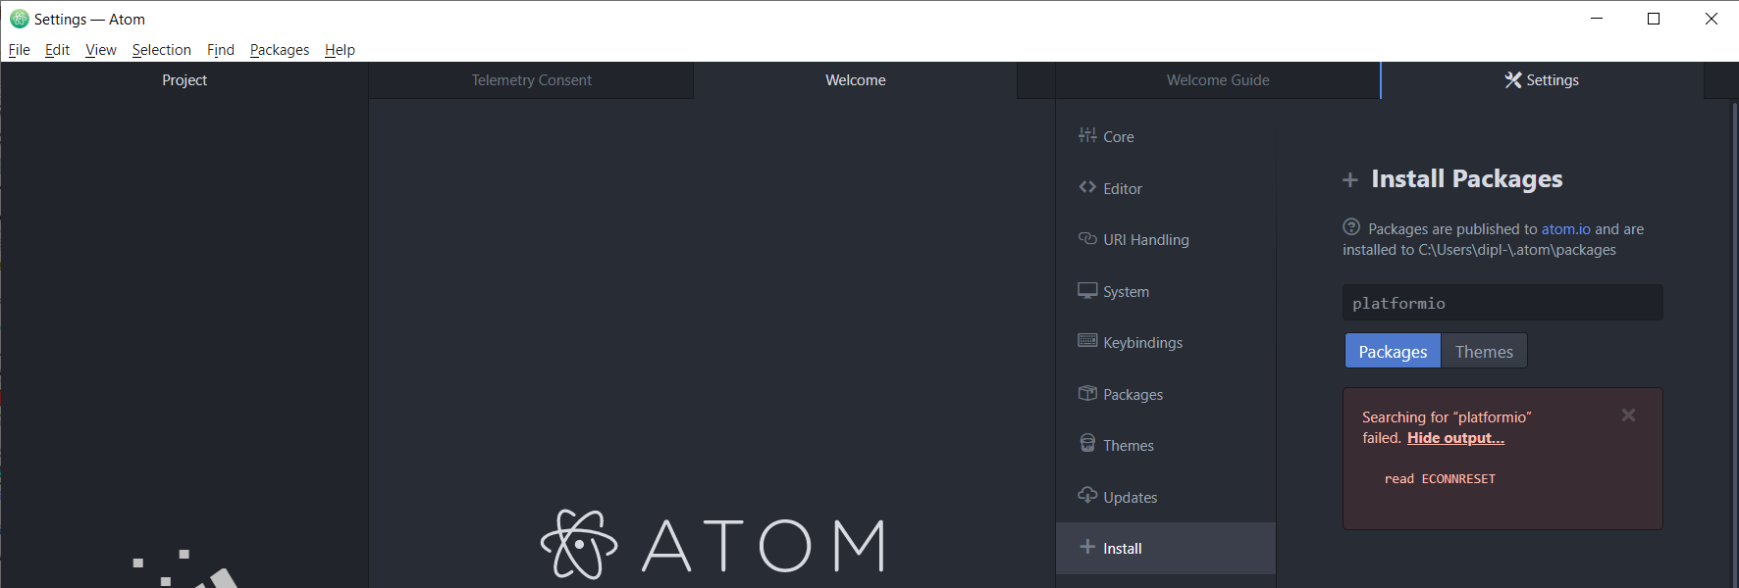
Task: Click the Editor code brackets icon
Action: (1087, 187)
